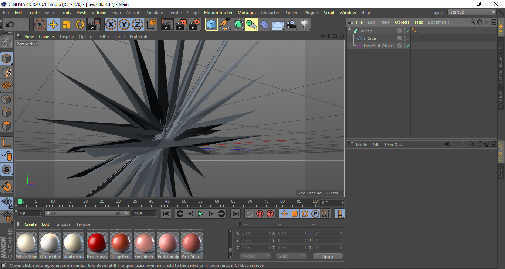Image resolution: width=505 pixels, height=269 pixels.
Task: Open the Simulate menu
Action: click(x=155, y=13)
